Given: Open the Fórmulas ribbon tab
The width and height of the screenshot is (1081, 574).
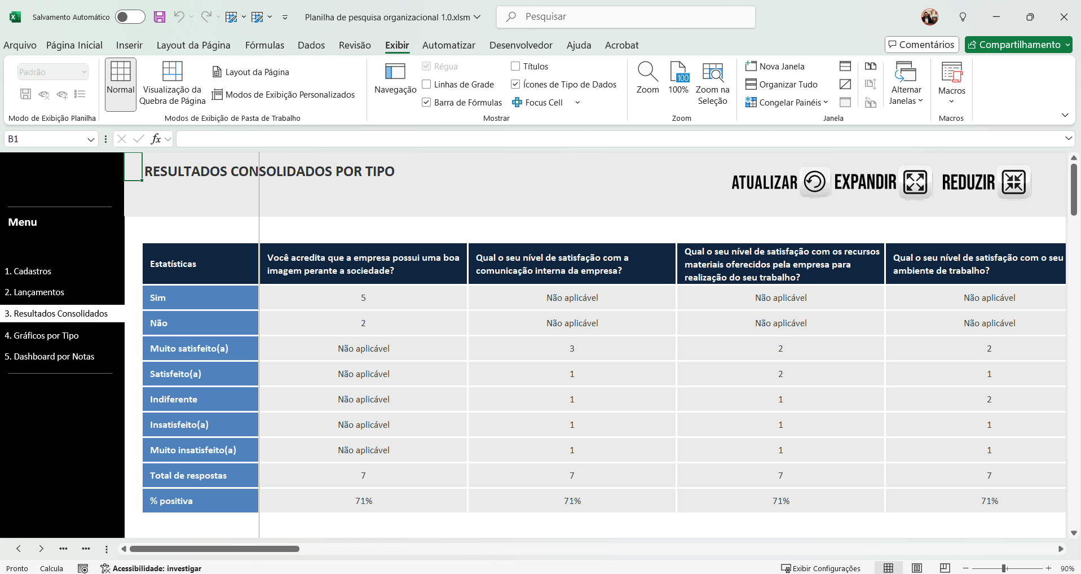Looking at the screenshot, I should 264,45.
